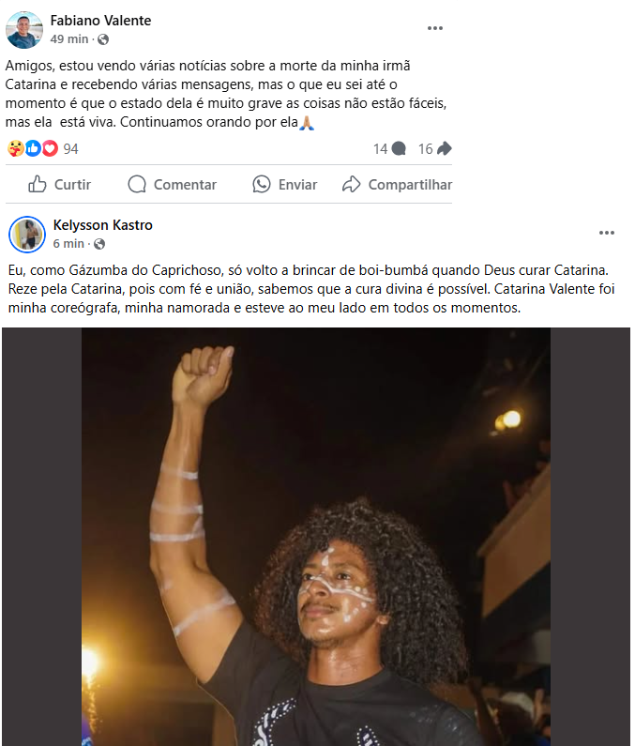Open Kelysson Kastro's profile name link
This screenshot has width=635, height=746.
point(103,225)
